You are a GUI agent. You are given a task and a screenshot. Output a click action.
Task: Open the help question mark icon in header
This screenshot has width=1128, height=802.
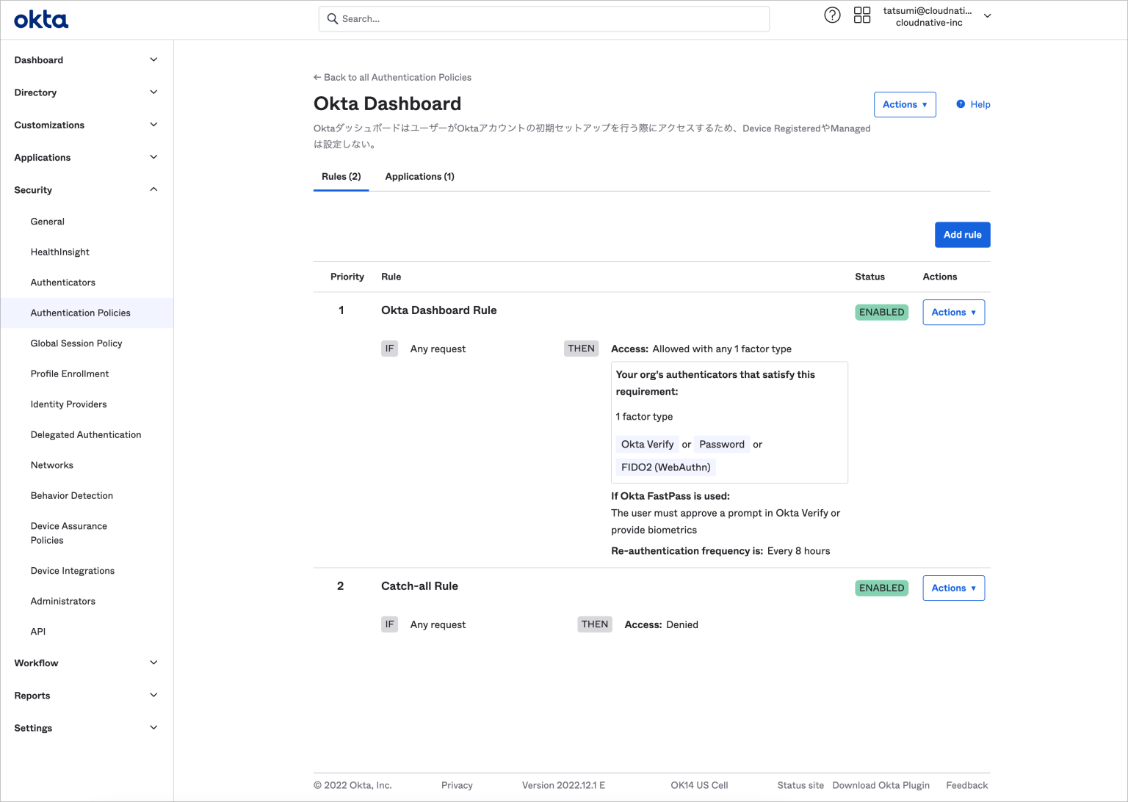click(x=832, y=15)
